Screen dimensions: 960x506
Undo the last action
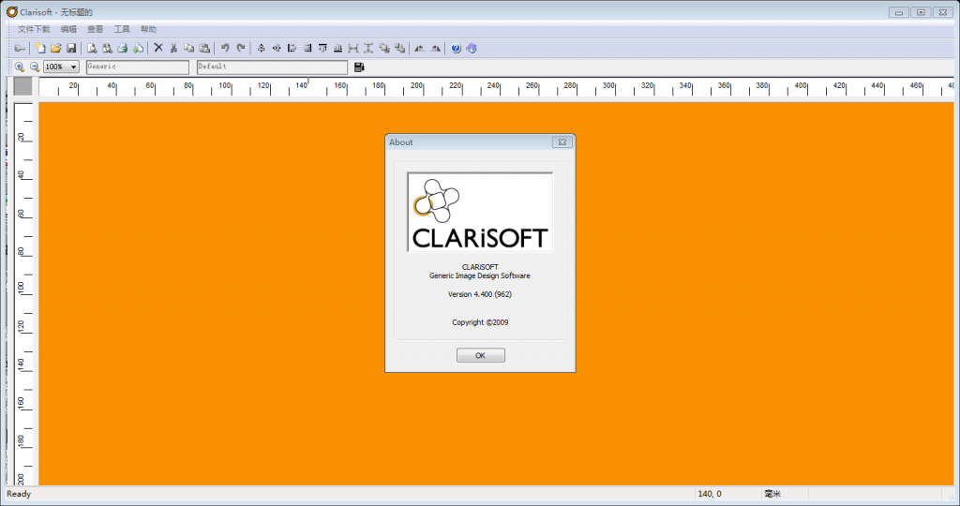pos(225,49)
